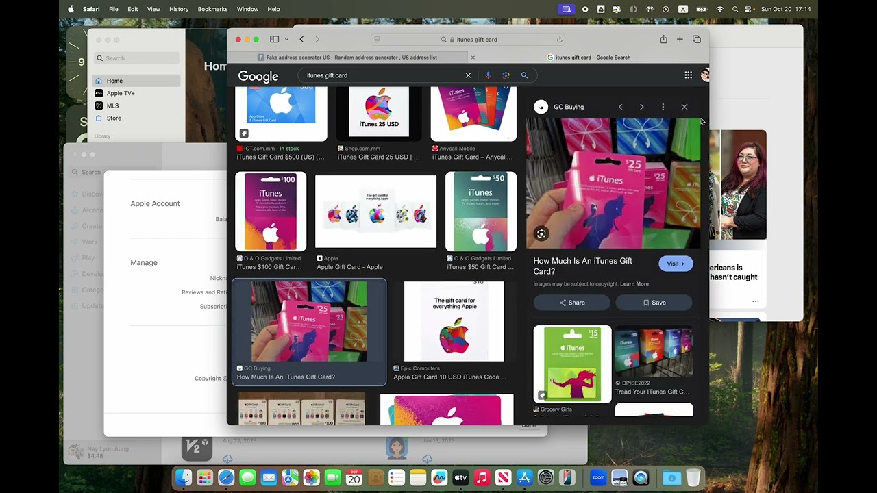This screenshot has height=493, width=877.
Task: Search by image with Google Lens
Action: (506, 75)
